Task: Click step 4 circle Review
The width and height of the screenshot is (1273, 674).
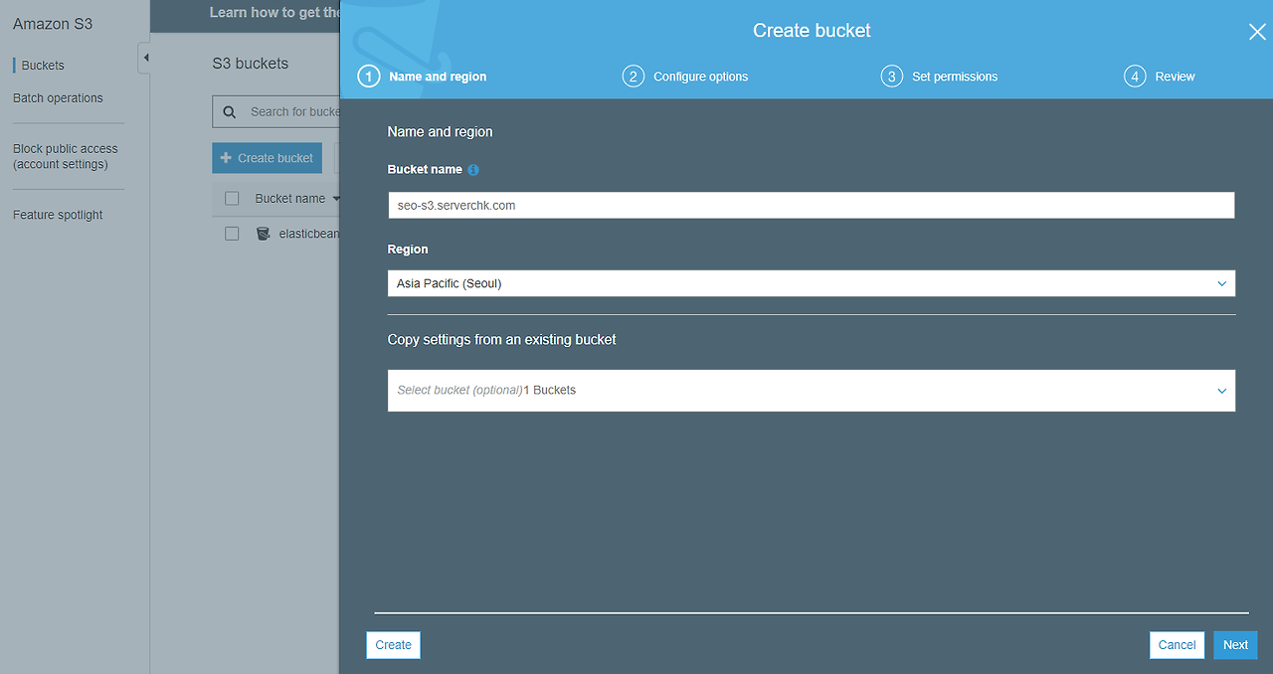Action: tap(1135, 77)
